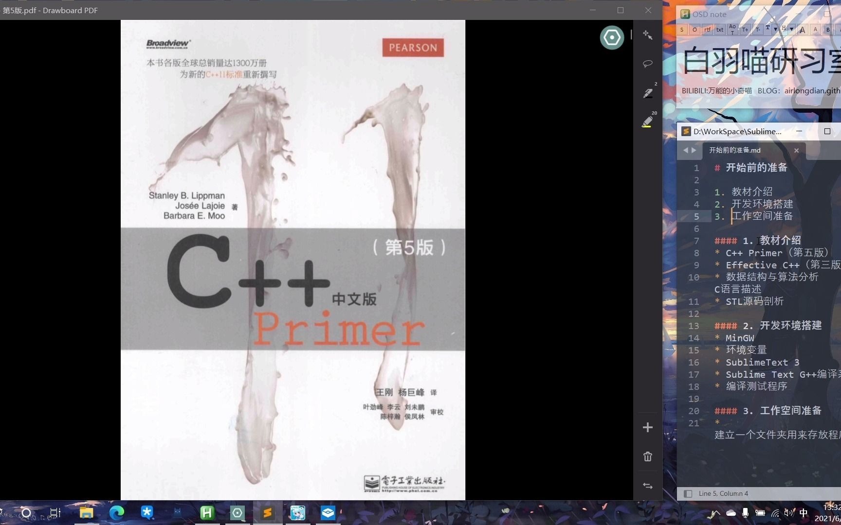Choose the pen tool with size 2

tap(648, 92)
